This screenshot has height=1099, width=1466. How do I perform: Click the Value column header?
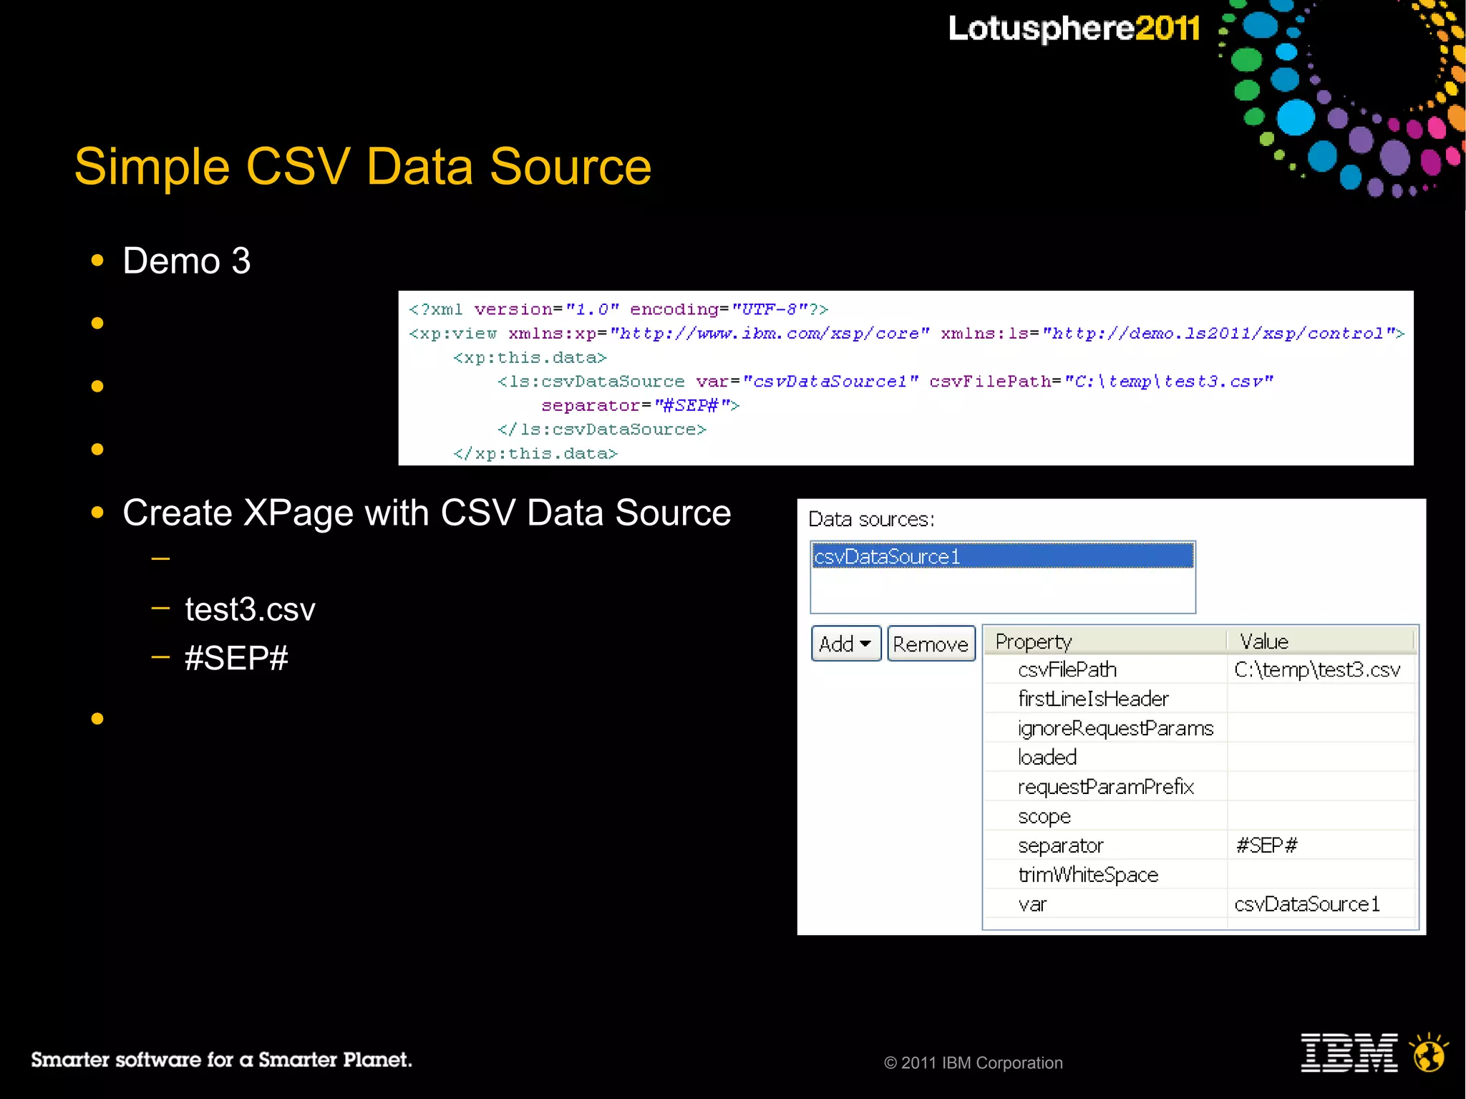click(x=1321, y=641)
